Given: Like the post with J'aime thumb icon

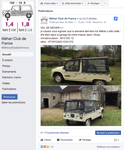Looking at the screenshot, I should pos(42,140).
